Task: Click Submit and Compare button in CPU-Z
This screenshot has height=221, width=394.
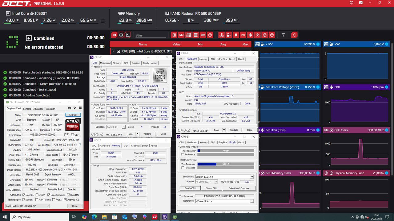Action: [239, 188]
